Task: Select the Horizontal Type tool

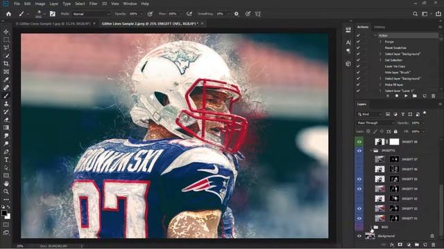Action: pos(6,160)
